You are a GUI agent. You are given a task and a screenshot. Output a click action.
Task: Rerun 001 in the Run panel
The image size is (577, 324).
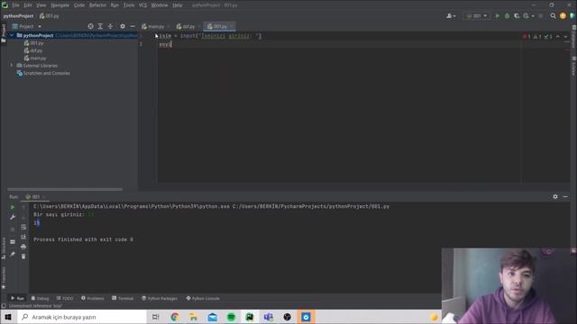[13, 207]
